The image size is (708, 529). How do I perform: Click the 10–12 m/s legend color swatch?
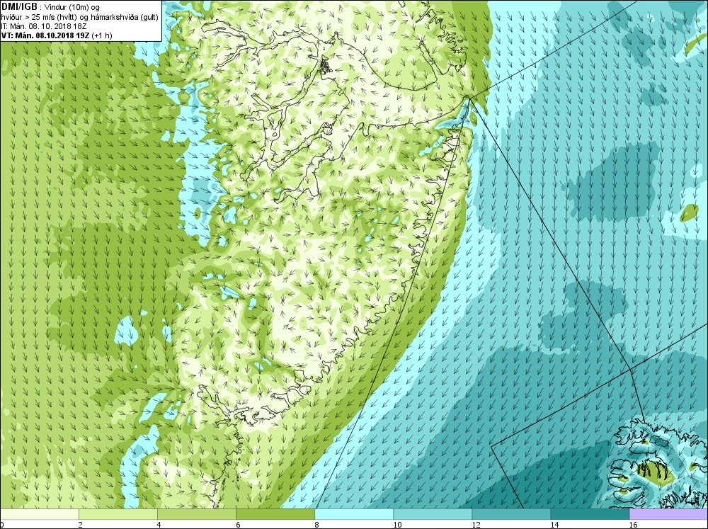pyautogui.click(x=433, y=514)
